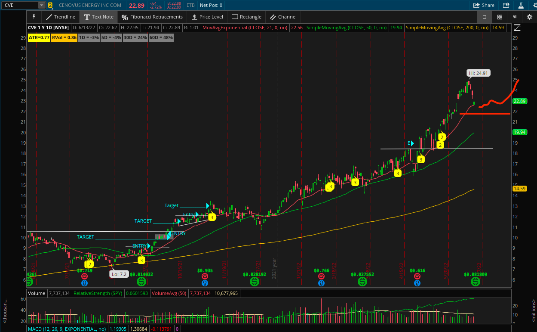
Task: Click the 22.56 EMA value box
Action: (x=297, y=28)
